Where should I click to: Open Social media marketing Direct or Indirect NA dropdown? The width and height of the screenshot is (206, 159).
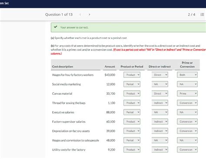pyautogui.click(x=160, y=84)
